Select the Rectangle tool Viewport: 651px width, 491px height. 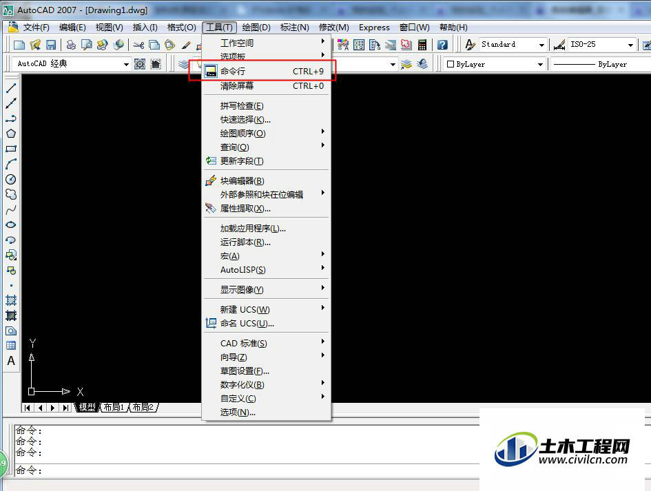[x=11, y=149]
